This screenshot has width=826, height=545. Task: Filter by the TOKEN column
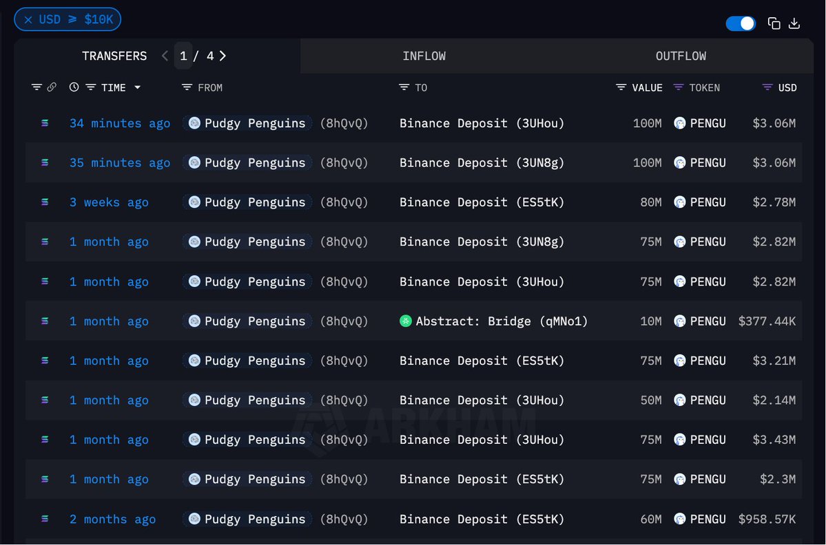[x=679, y=87]
